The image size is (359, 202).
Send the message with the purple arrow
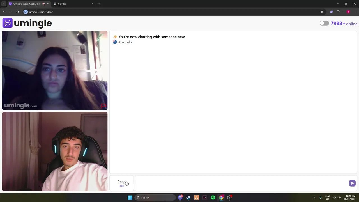[352, 183]
